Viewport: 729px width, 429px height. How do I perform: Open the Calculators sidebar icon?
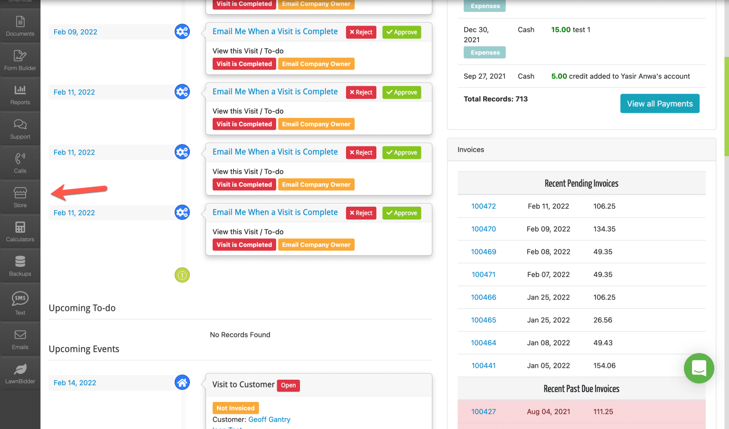20,232
